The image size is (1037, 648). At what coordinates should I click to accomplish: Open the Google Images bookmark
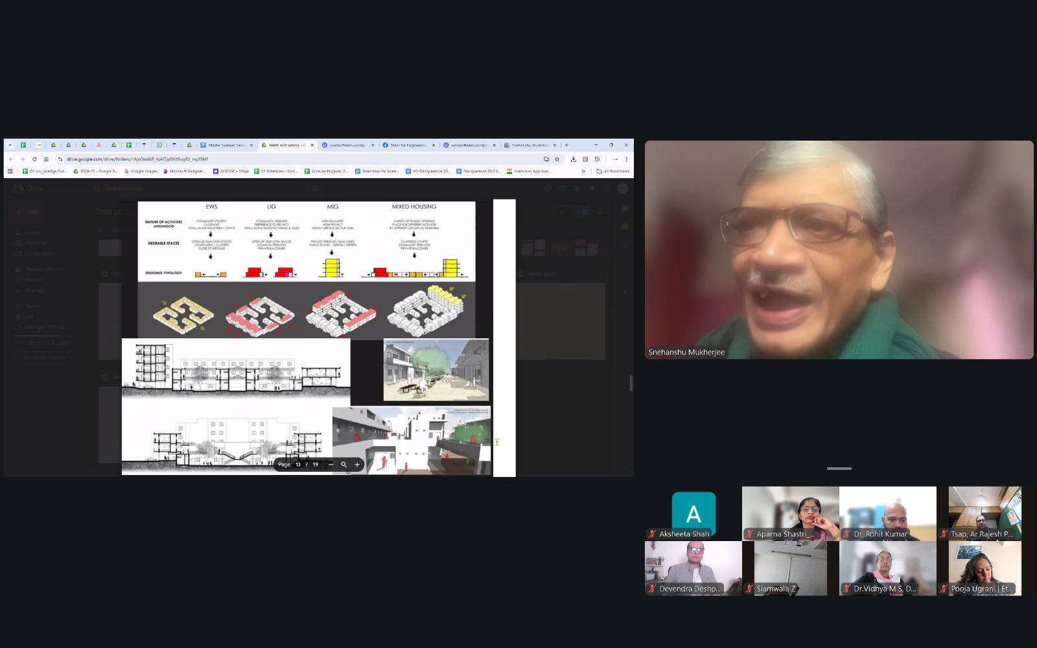pos(141,172)
